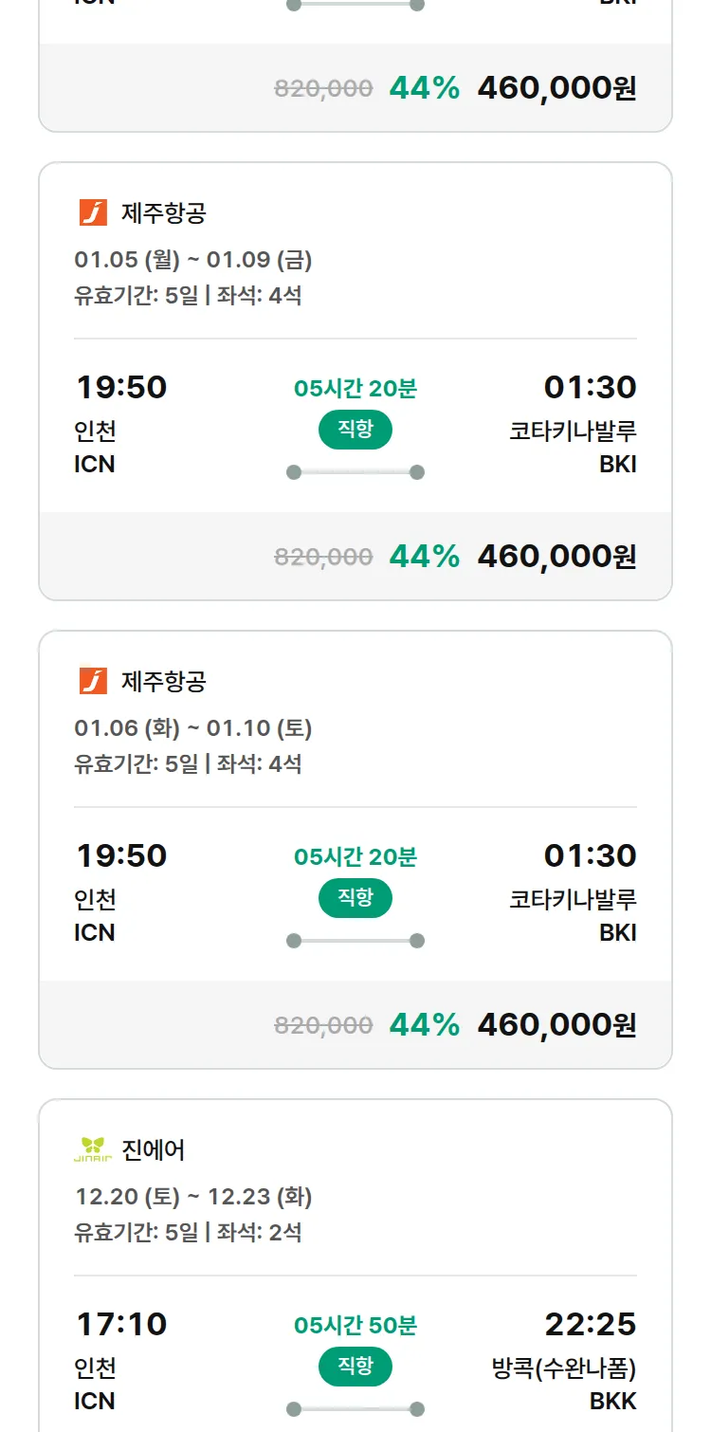Click the route line on the 01.05 flight
The image size is (711, 1432).
355,472
